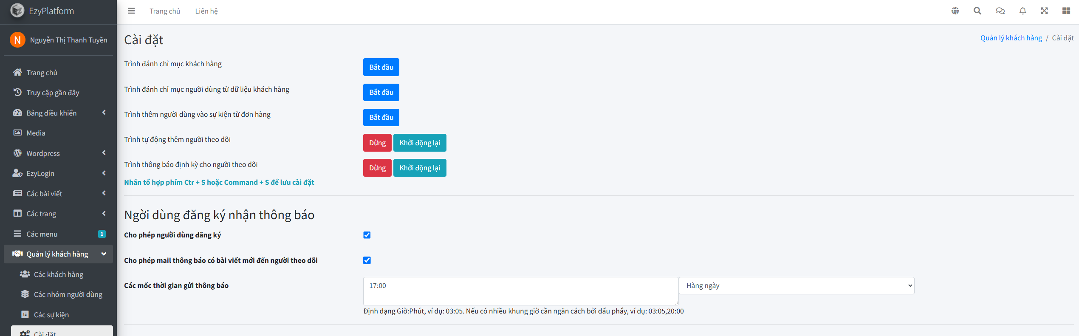Toggle mail thông báo bài viết mới checkbox
This screenshot has height=336, width=1079.
click(x=367, y=260)
